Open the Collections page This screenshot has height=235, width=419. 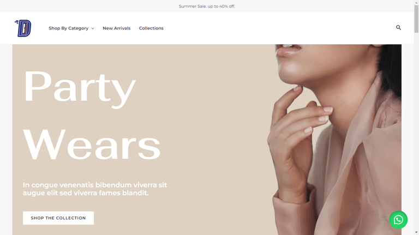click(x=151, y=28)
